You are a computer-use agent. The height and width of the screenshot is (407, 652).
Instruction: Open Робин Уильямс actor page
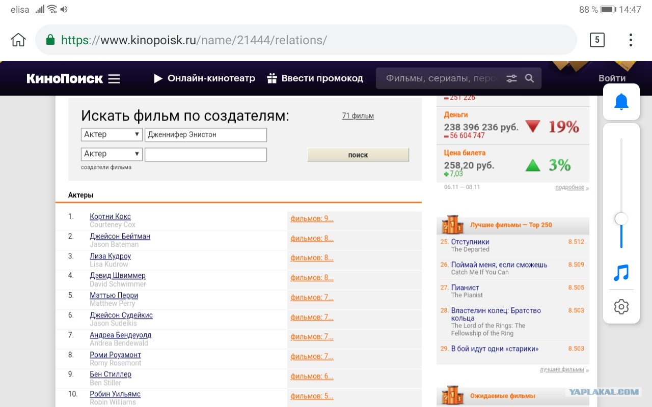[115, 394]
